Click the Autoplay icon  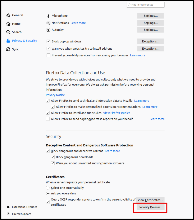[x=48, y=30]
